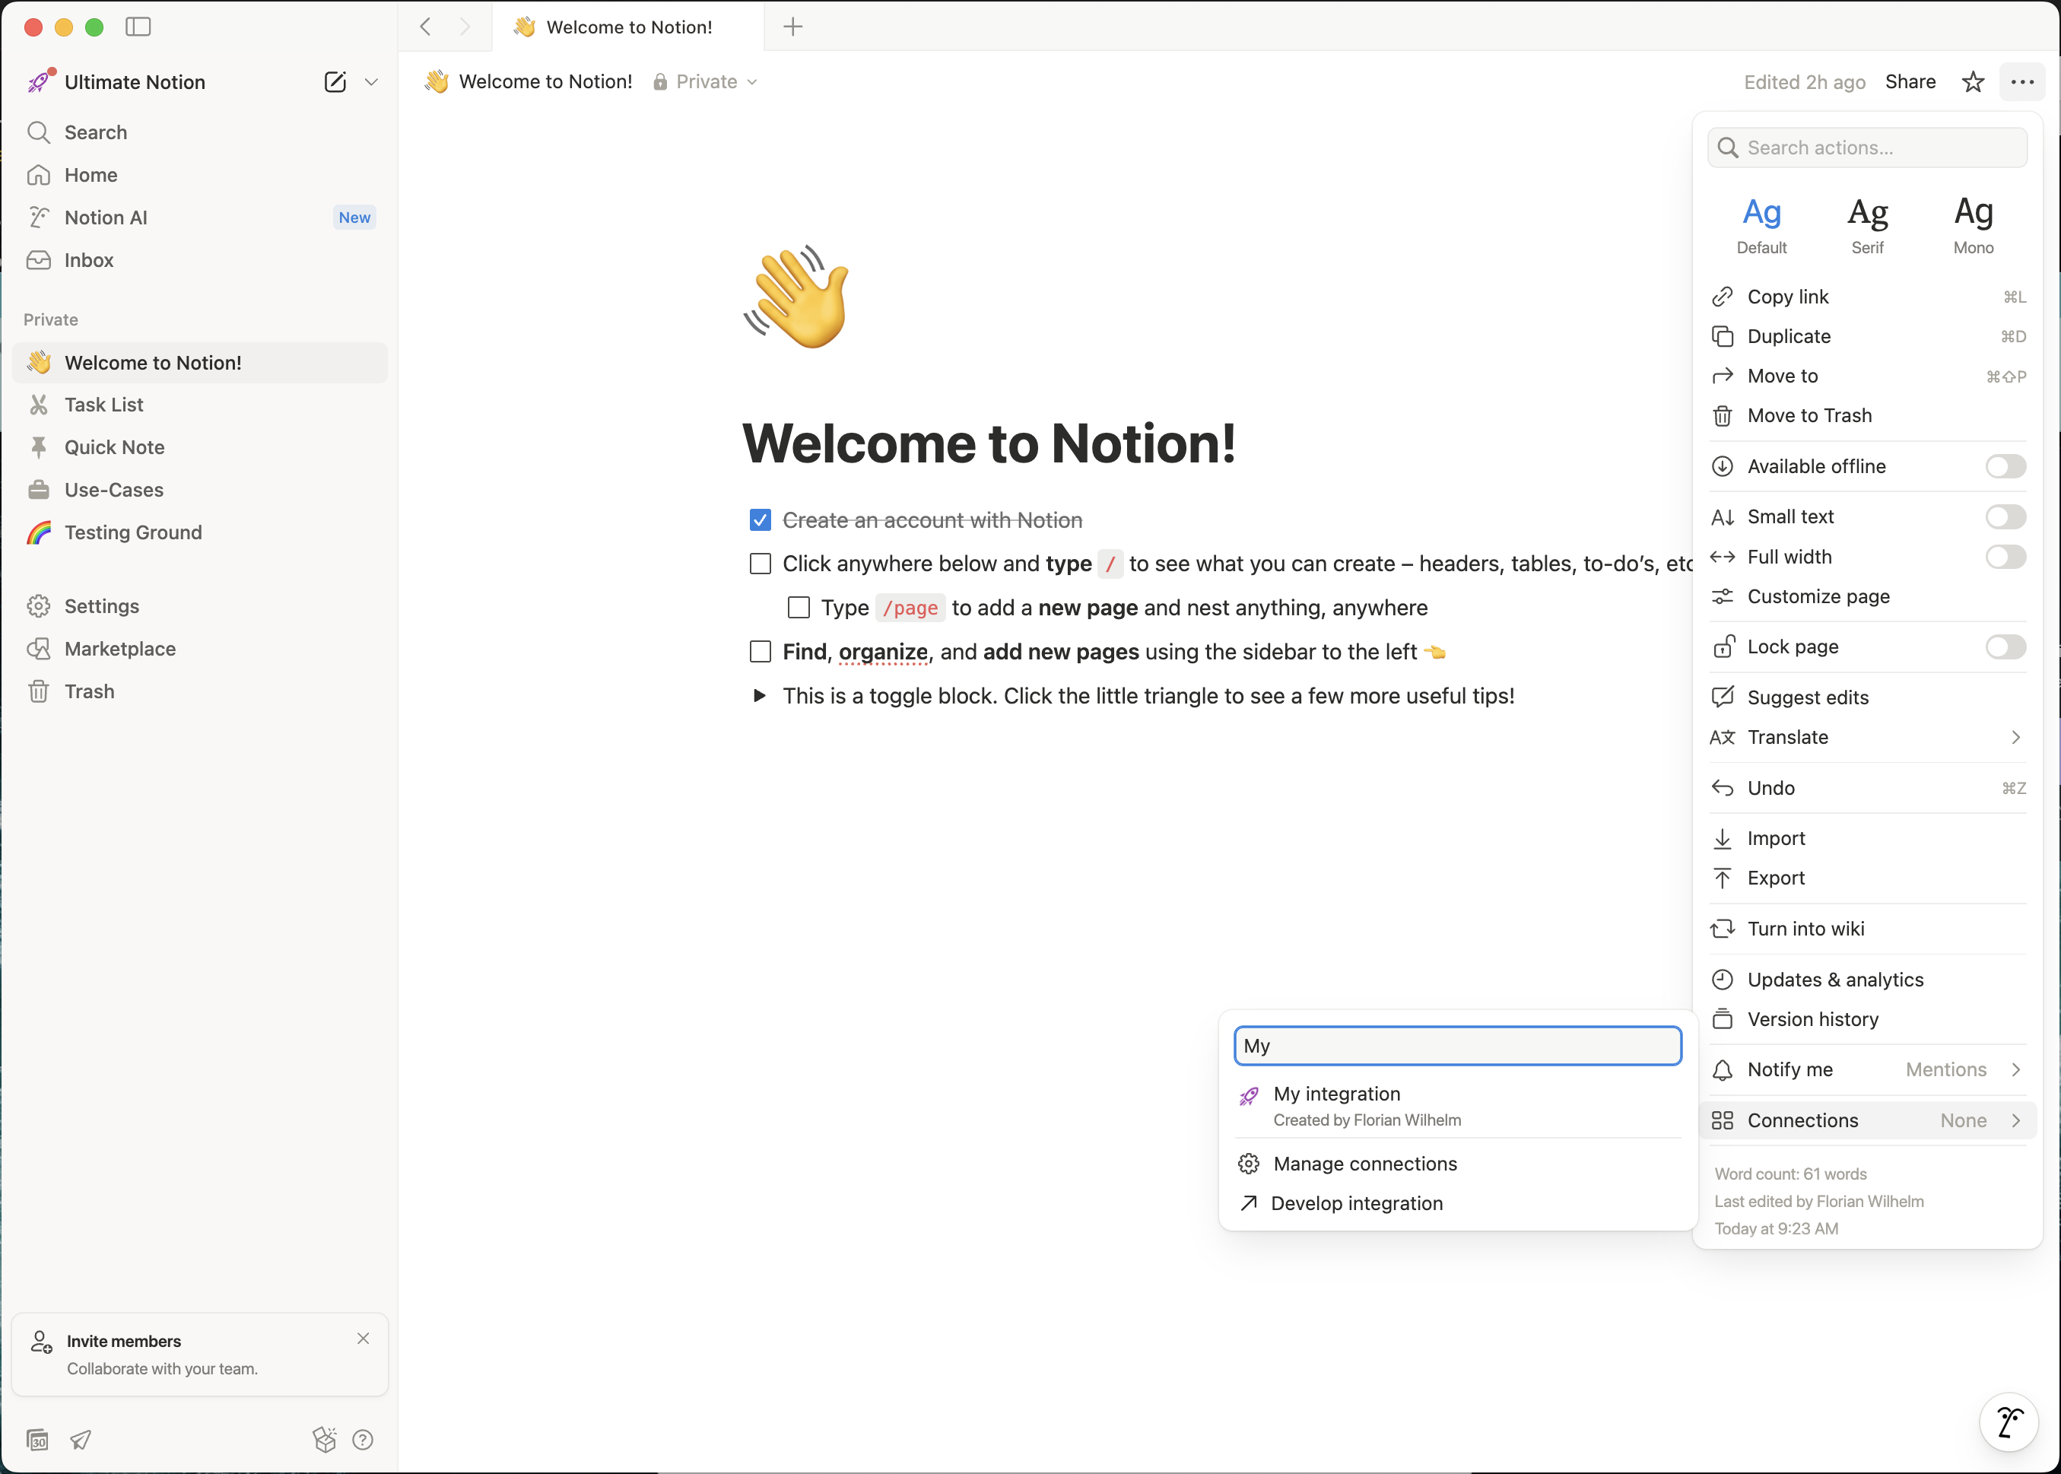2061x1474 pixels.
Task: Expand the Notify me Mentions submenu
Action: click(x=1868, y=1070)
